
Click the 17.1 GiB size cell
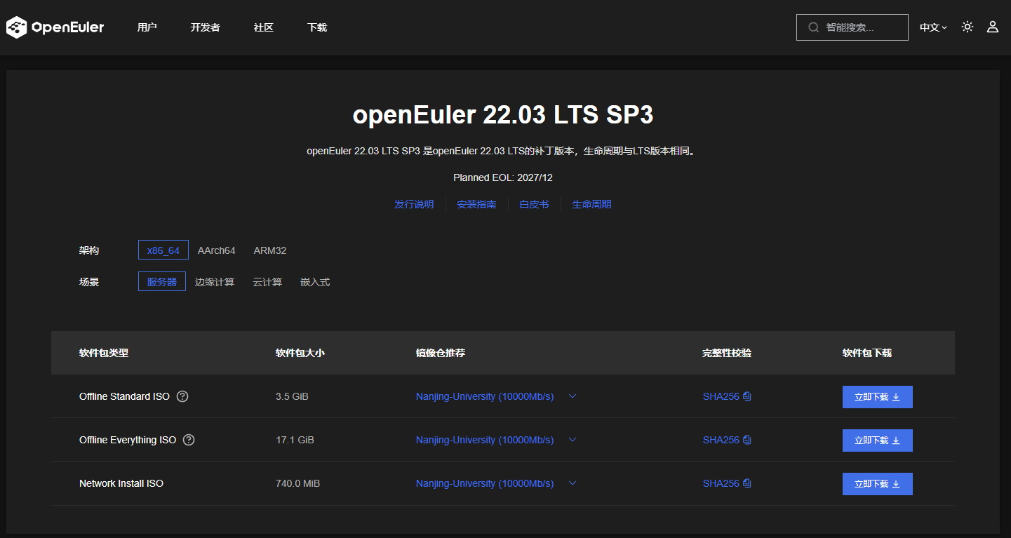[295, 440]
